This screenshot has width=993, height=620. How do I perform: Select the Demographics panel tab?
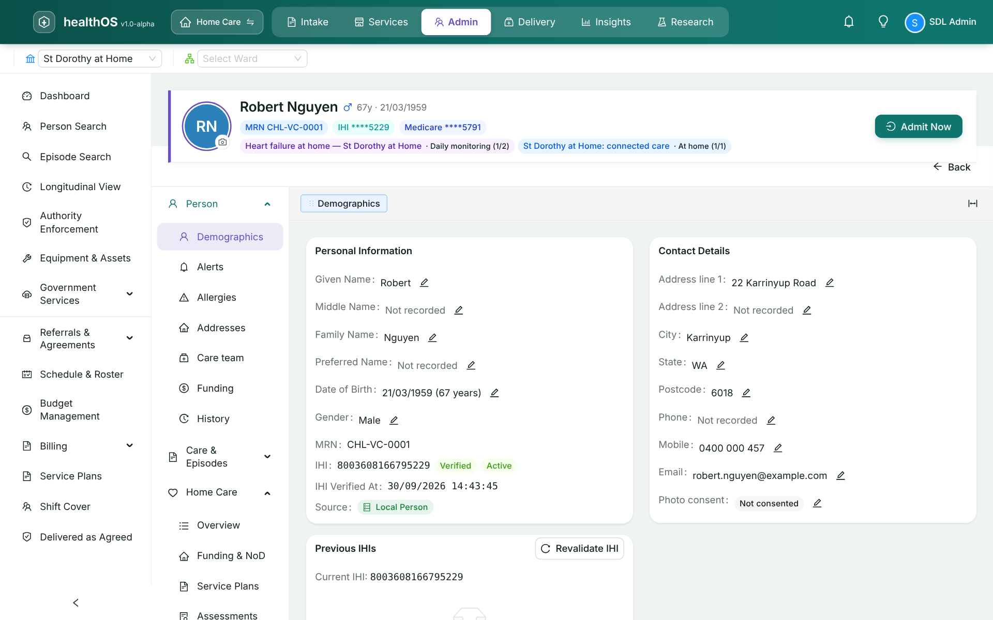[x=344, y=204]
